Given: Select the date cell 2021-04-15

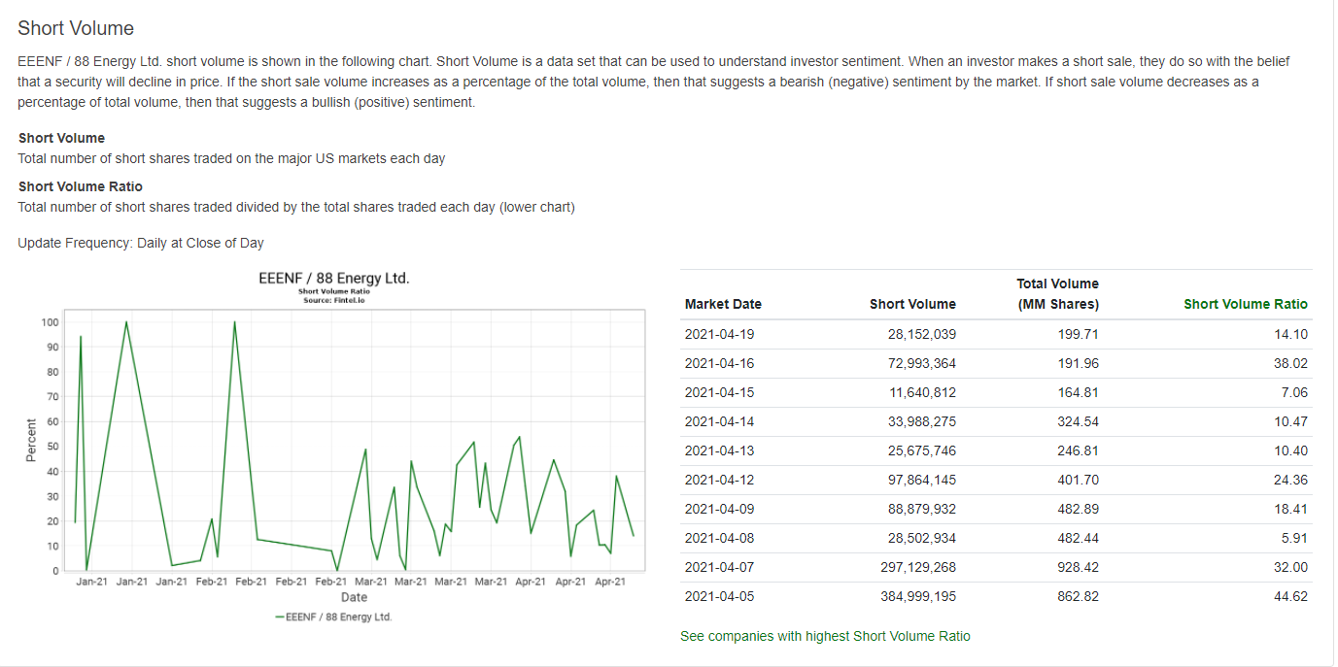Looking at the screenshot, I should [x=719, y=392].
